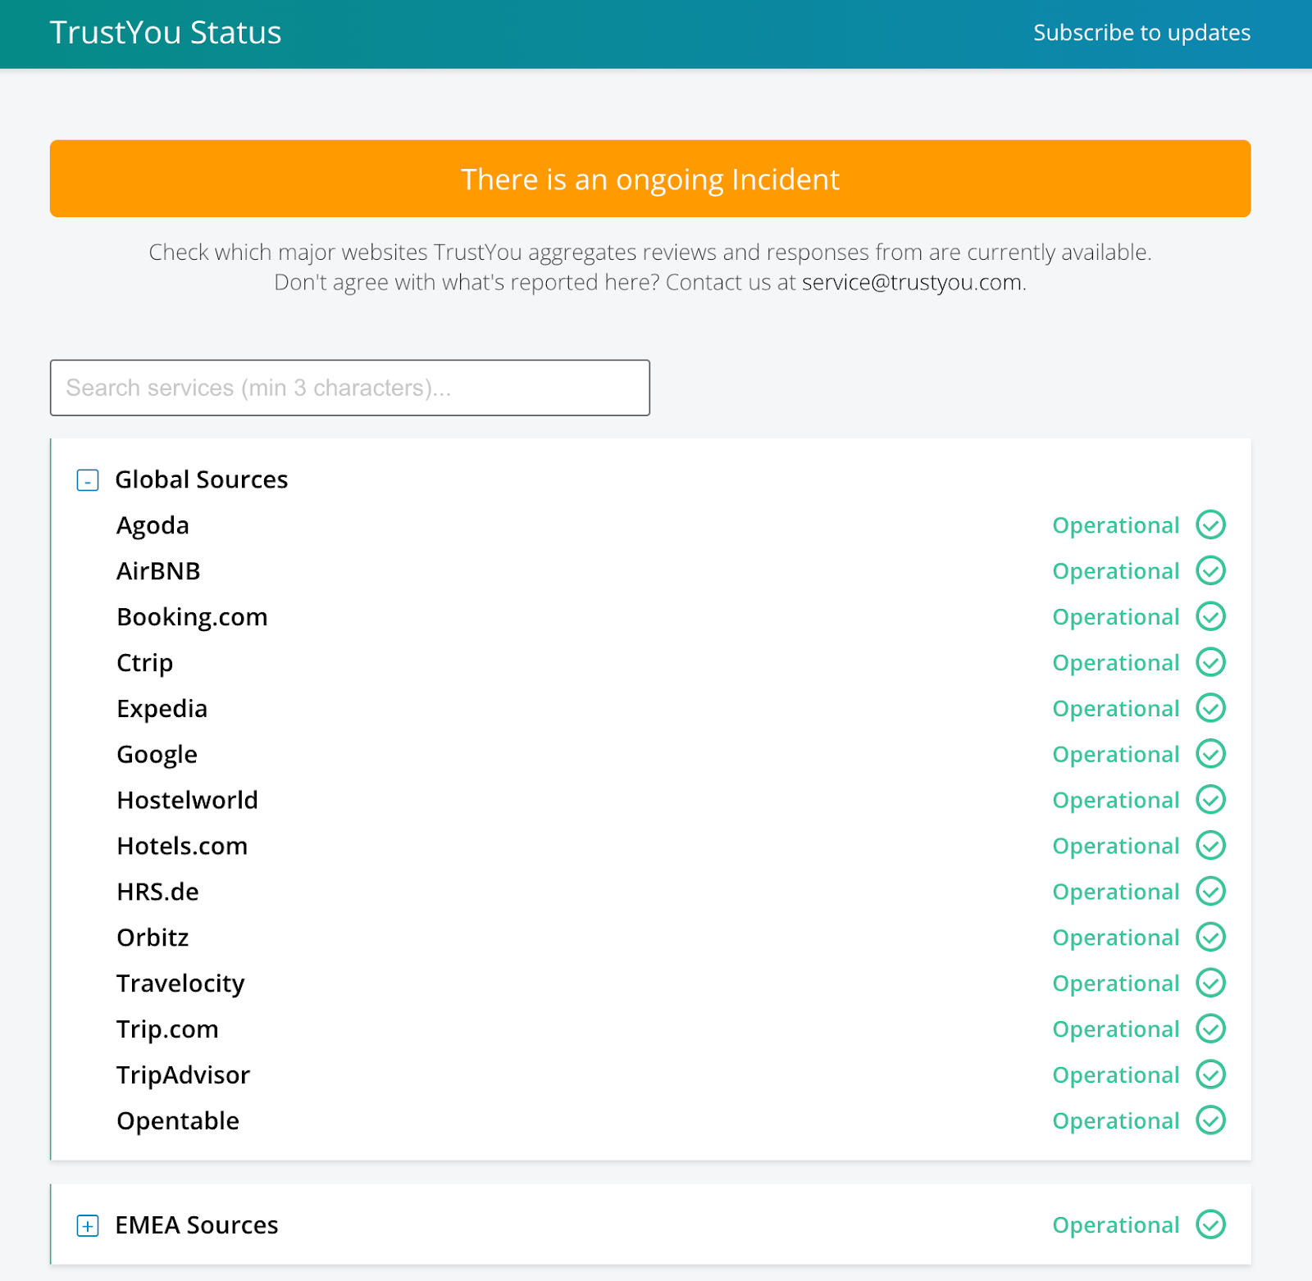Click the Global Sources heading text
This screenshot has height=1281, width=1312.
pyautogui.click(x=202, y=480)
